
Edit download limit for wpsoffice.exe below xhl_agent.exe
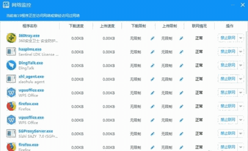coord(152,93)
